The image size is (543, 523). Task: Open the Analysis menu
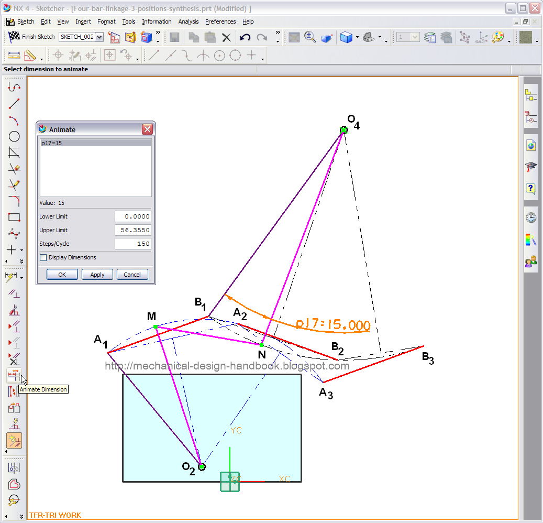[188, 21]
